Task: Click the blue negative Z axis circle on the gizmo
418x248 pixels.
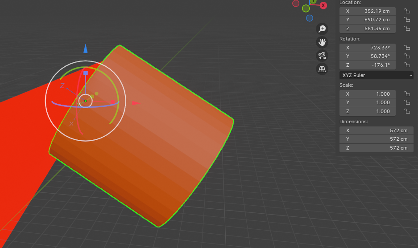Action: (310, 18)
